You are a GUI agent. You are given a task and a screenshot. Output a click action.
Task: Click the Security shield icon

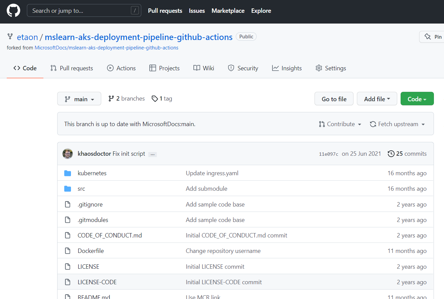click(x=231, y=68)
